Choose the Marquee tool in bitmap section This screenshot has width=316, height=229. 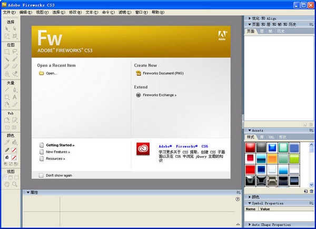click(x=7, y=52)
